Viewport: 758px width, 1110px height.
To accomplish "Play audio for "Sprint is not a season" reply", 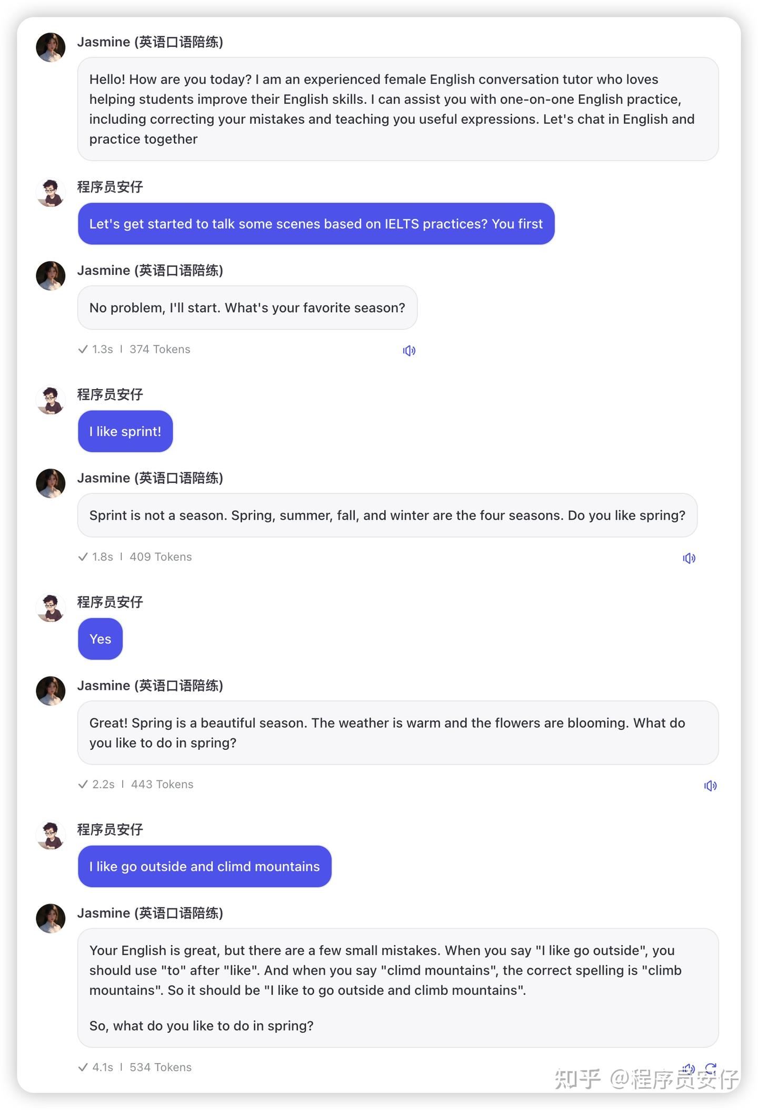I will pos(689,558).
